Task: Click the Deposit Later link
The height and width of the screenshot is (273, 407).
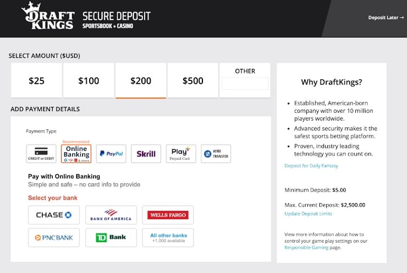Action: coord(386,18)
